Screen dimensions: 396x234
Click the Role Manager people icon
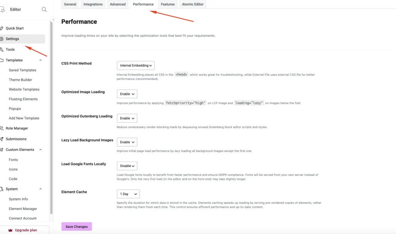(x=2, y=128)
